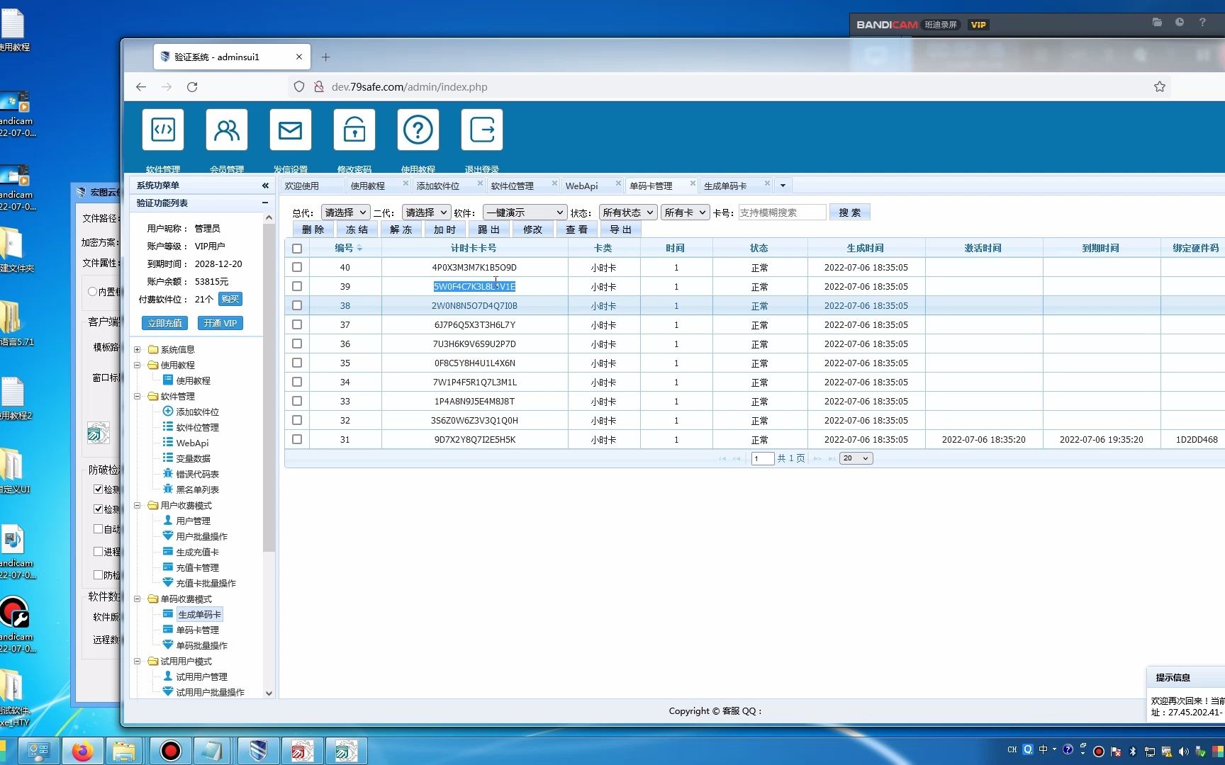Click the 退出登录 logout icon

coord(482,130)
